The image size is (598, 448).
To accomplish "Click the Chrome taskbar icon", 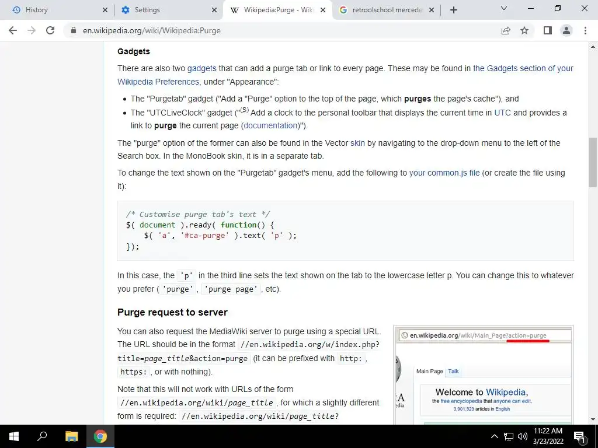I will click(100, 436).
